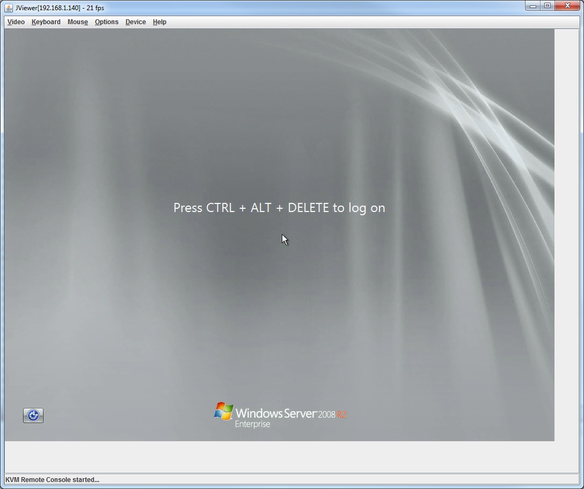Viewport: 584px width, 489px height.
Task: Open the Keyboard menu
Action: (46, 22)
